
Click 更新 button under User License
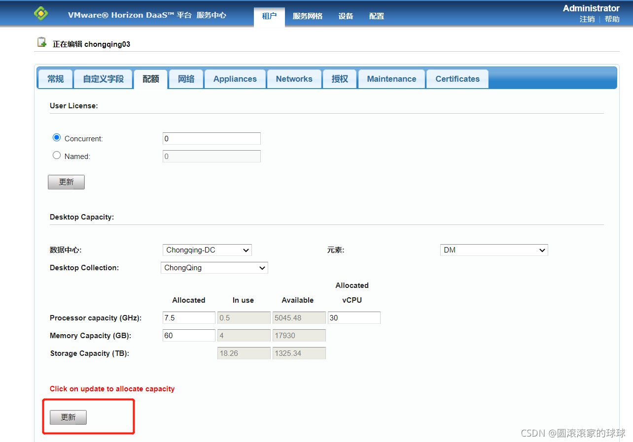(66, 182)
